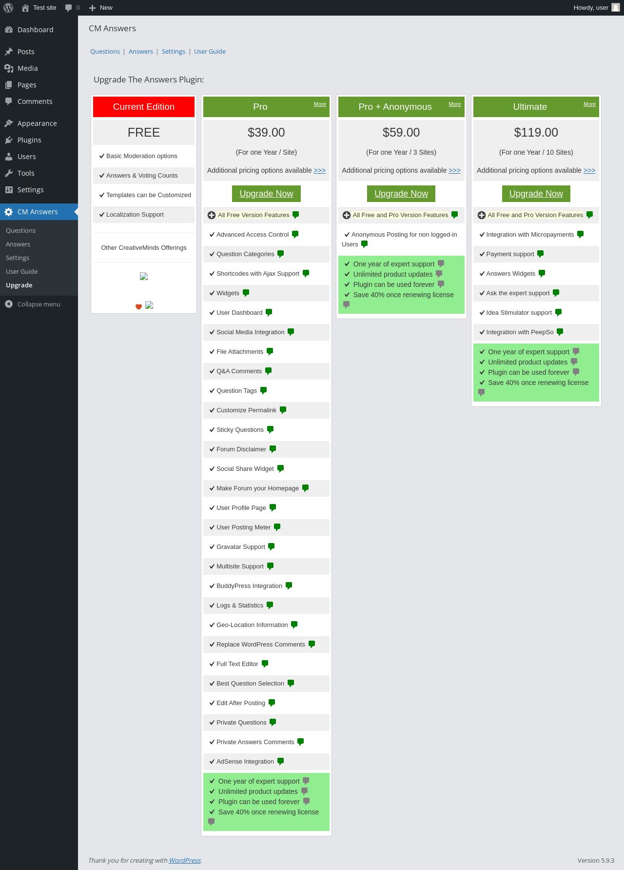
Task: Open Comments in the sidebar menu
Action: [39, 101]
